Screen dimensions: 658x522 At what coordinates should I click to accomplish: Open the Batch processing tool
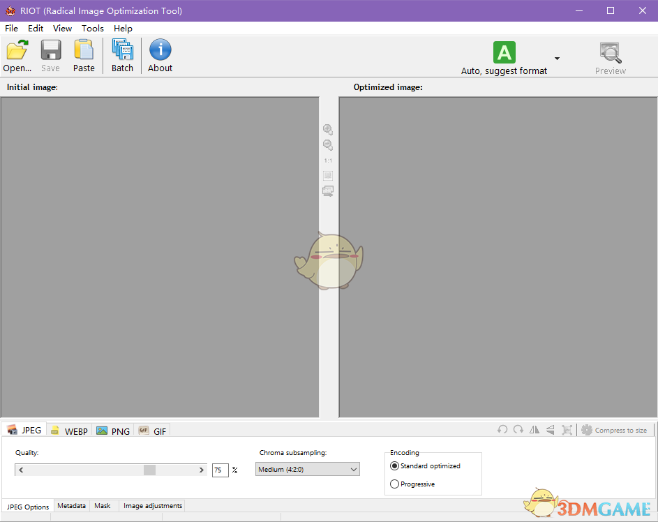(x=122, y=55)
